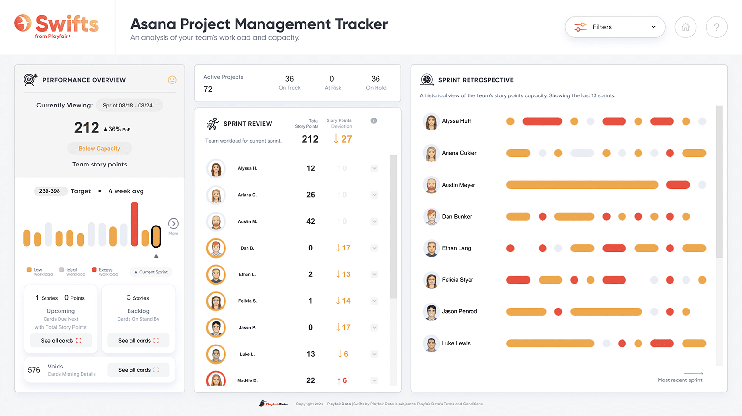742x416 pixels.
Task: Click the Current Sprint legend chip
Action: point(151,272)
